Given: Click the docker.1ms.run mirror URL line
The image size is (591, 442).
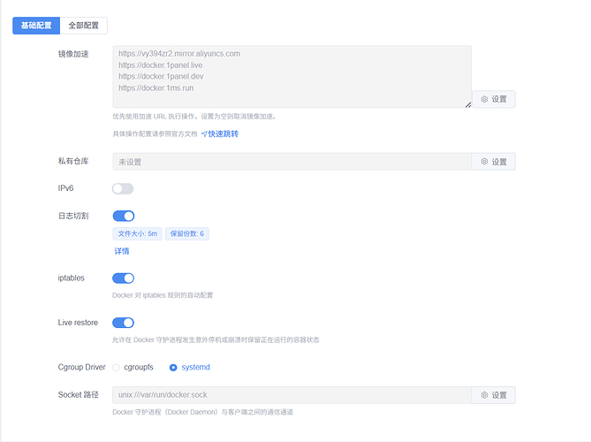Looking at the screenshot, I should pyautogui.click(x=155, y=88).
